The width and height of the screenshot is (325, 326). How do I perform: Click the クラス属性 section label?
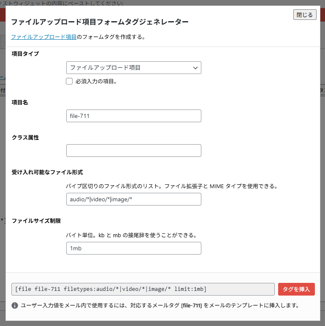pos(25,137)
